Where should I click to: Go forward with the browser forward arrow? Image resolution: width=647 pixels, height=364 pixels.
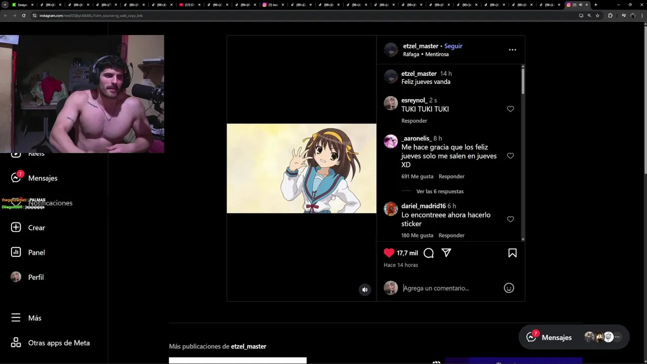(15, 16)
